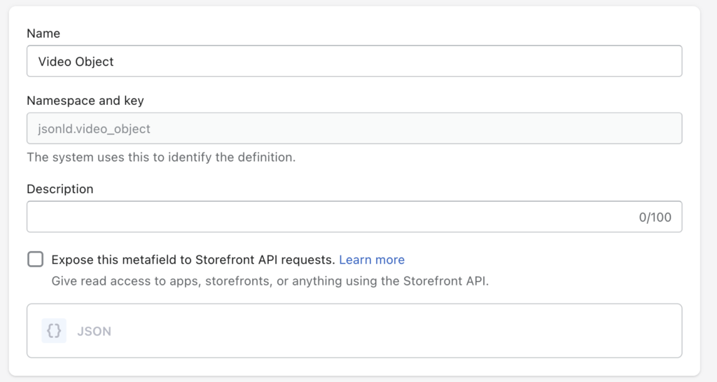Select the JSON content type box
This screenshot has width=717, height=382.
pyautogui.click(x=354, y=331)
